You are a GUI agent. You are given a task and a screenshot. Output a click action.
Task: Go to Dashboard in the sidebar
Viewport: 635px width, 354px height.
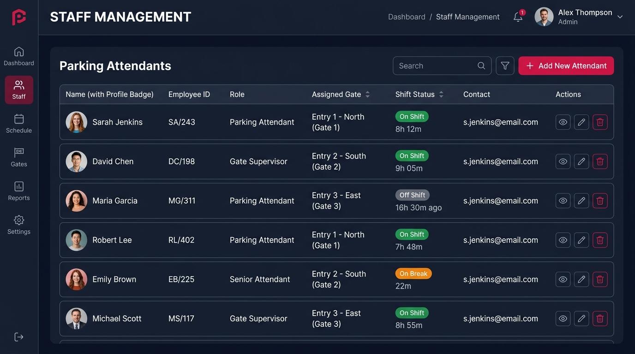point(19,56)
